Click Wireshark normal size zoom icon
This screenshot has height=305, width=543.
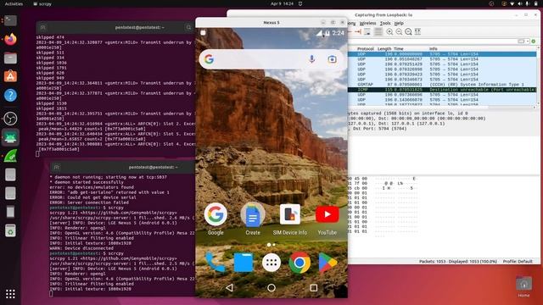tap(408, 32)
